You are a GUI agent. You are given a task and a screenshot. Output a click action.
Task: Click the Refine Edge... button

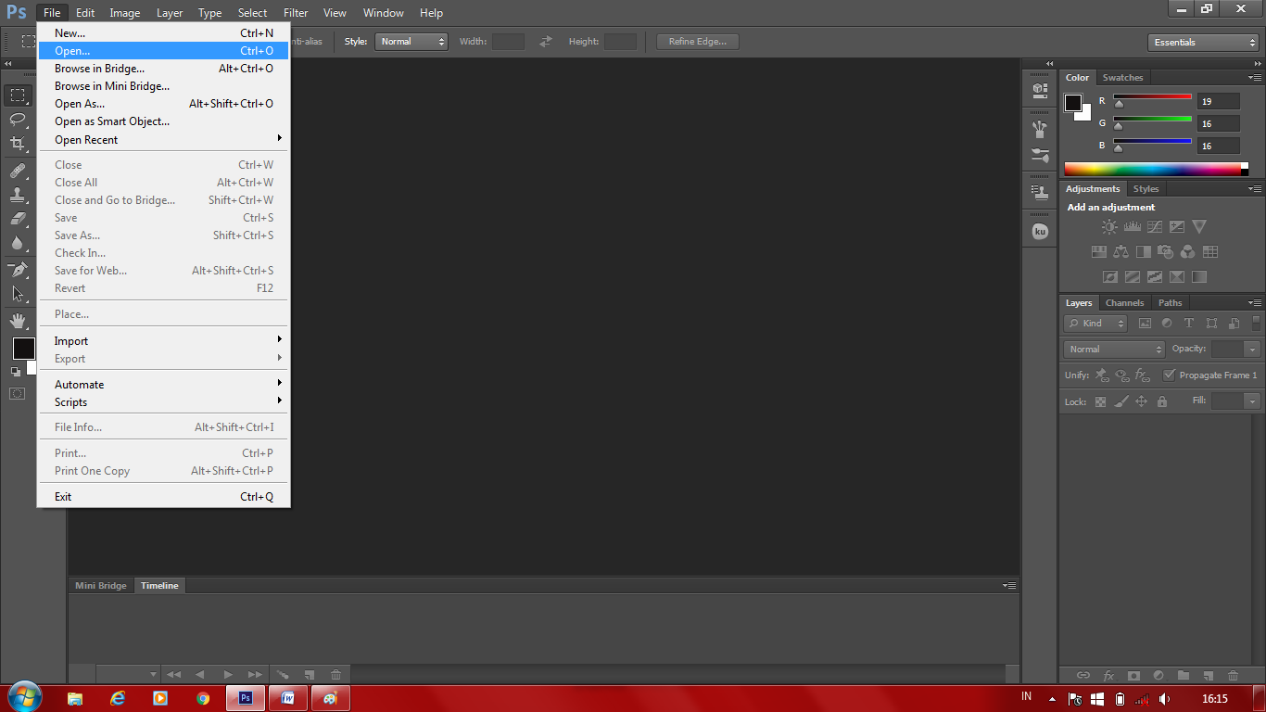coord(698,42)
